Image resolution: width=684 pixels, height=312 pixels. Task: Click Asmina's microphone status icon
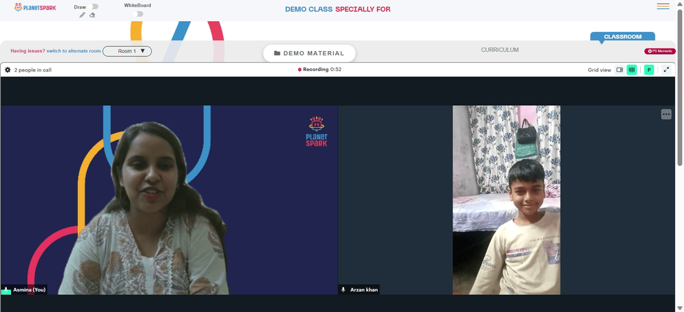[x=6, y=290]
